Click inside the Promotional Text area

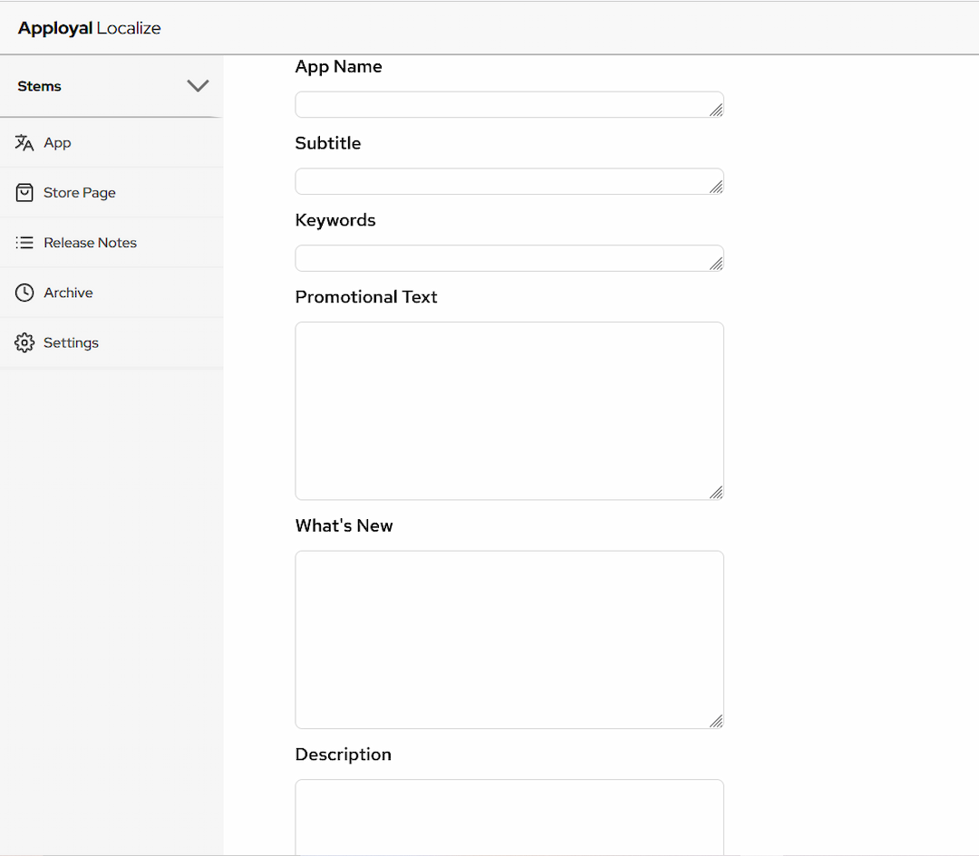tap(509, 410)
